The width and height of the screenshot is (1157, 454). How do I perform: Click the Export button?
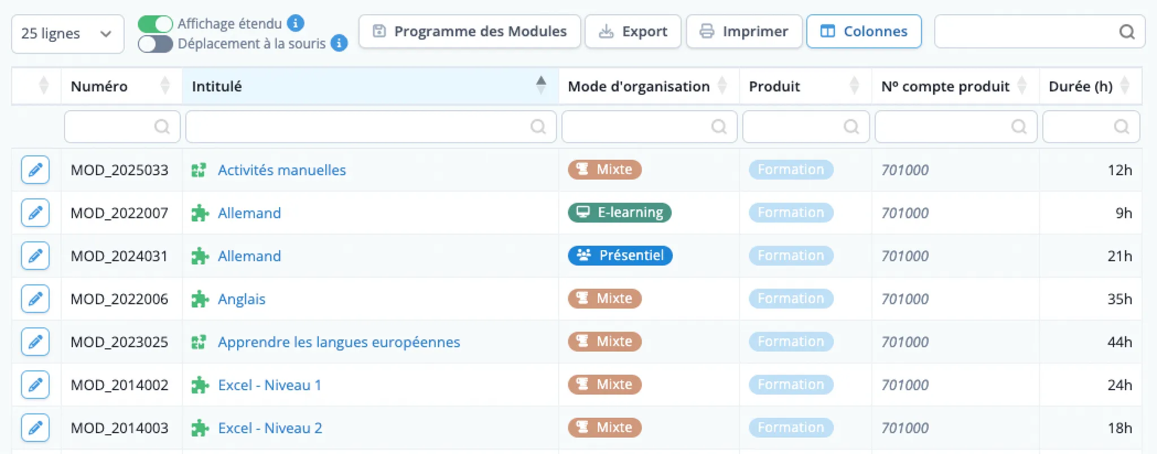633,32
